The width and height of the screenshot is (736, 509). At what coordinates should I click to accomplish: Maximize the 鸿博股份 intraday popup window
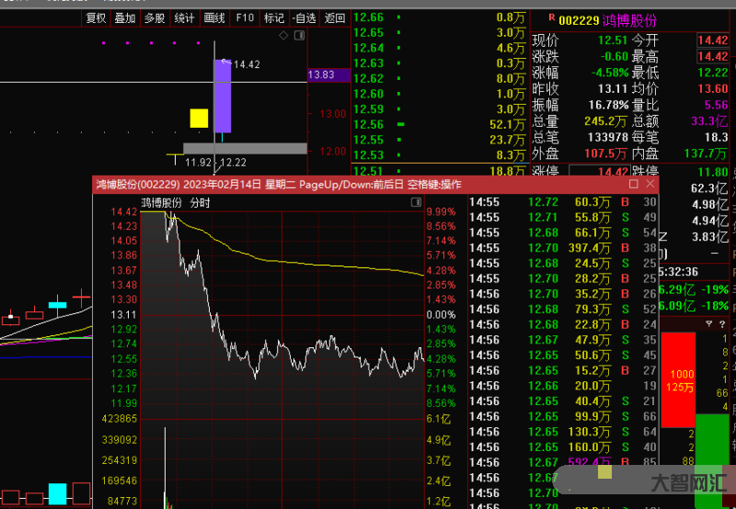(633, 185)
